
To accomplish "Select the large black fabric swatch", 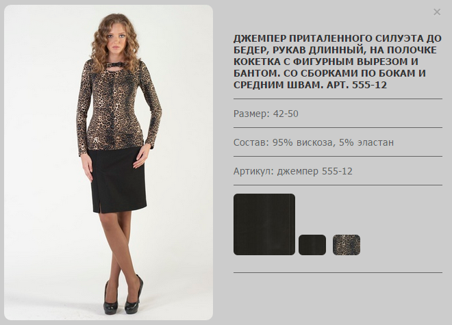I will point(264,224).
